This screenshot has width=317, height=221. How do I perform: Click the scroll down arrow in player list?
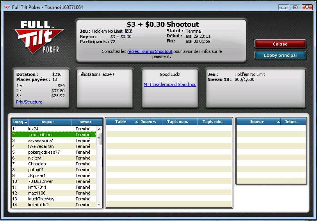point(99,205)
